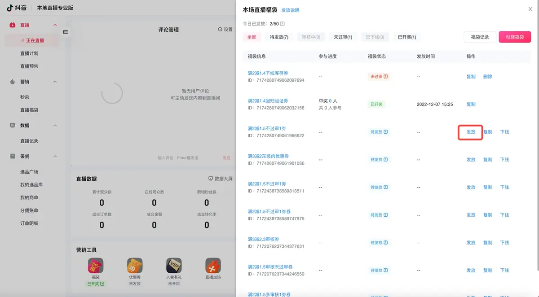Open 订单明细 in the sidebar
The image size is (539, 297).
click(x=29, y=223)
